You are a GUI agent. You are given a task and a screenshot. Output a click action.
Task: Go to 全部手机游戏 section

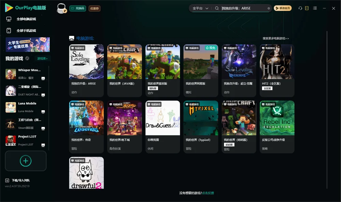[21, 31]
